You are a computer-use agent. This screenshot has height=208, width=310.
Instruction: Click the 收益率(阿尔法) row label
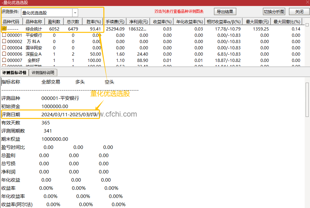17,205
